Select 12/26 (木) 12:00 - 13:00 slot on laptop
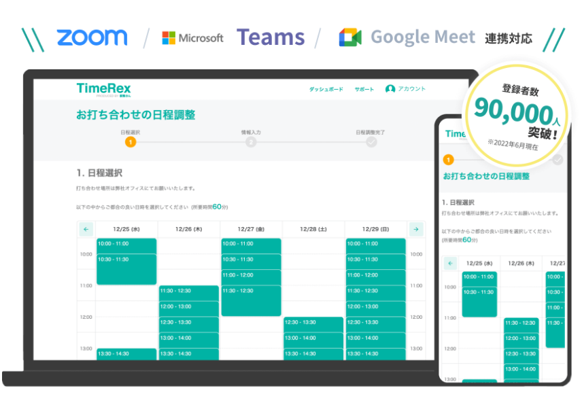This screenshot has height=399, width=582. point(189,309)
